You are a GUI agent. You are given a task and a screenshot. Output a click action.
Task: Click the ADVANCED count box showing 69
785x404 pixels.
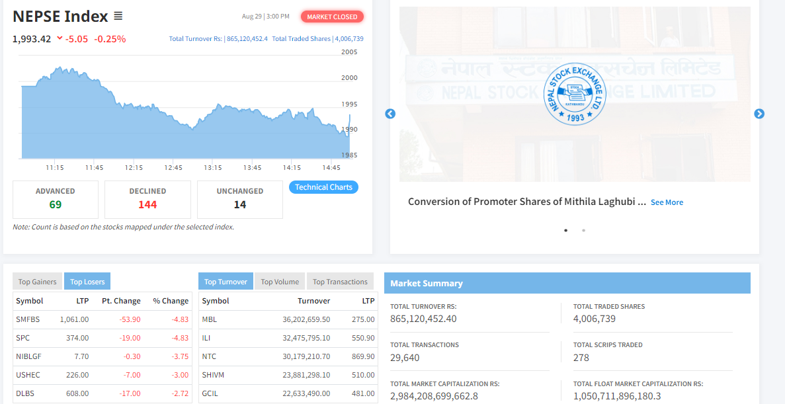tap(55, 199)
